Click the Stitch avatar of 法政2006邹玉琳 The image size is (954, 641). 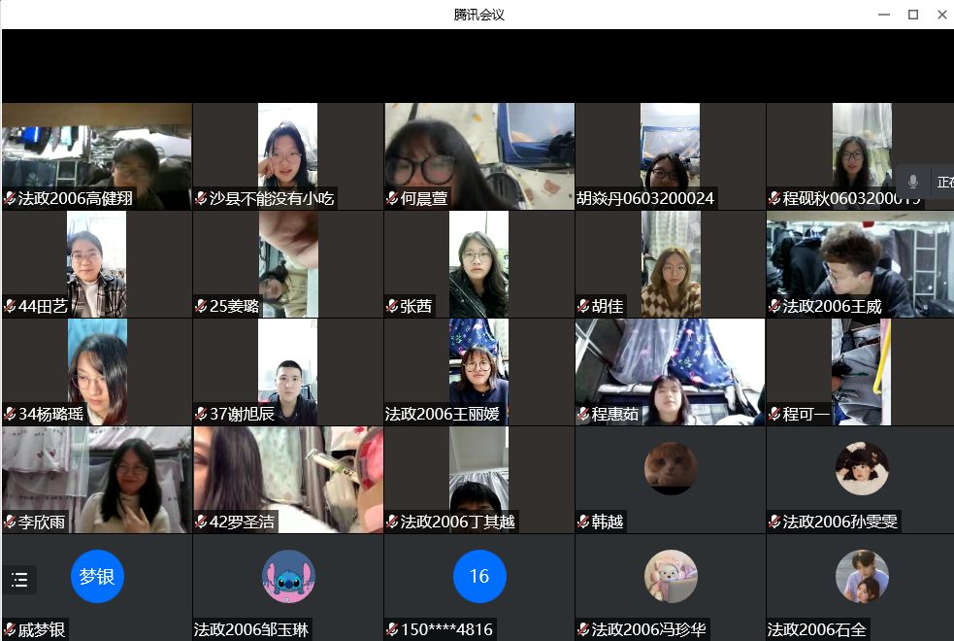[x=288, y=577]
